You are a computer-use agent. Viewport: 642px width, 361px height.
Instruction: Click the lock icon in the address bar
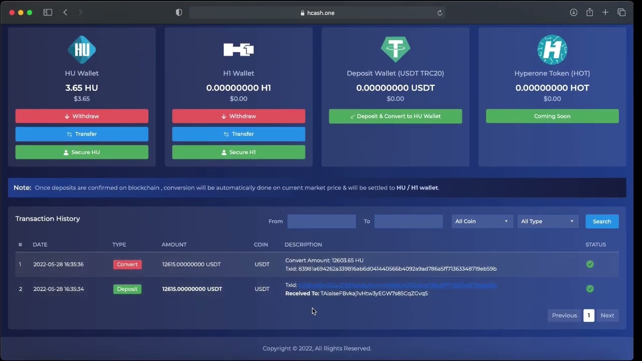pyautogui.click(x=302, y=13)
